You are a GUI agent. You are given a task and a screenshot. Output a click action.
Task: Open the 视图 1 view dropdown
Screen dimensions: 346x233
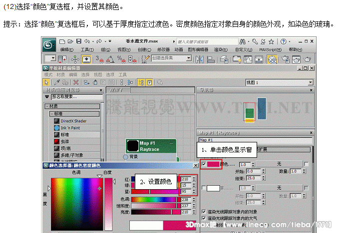[x=310, y=83]
